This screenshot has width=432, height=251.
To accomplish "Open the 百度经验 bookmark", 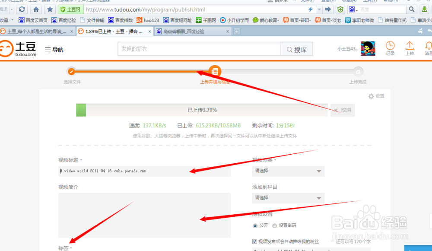I will [64, 20].
